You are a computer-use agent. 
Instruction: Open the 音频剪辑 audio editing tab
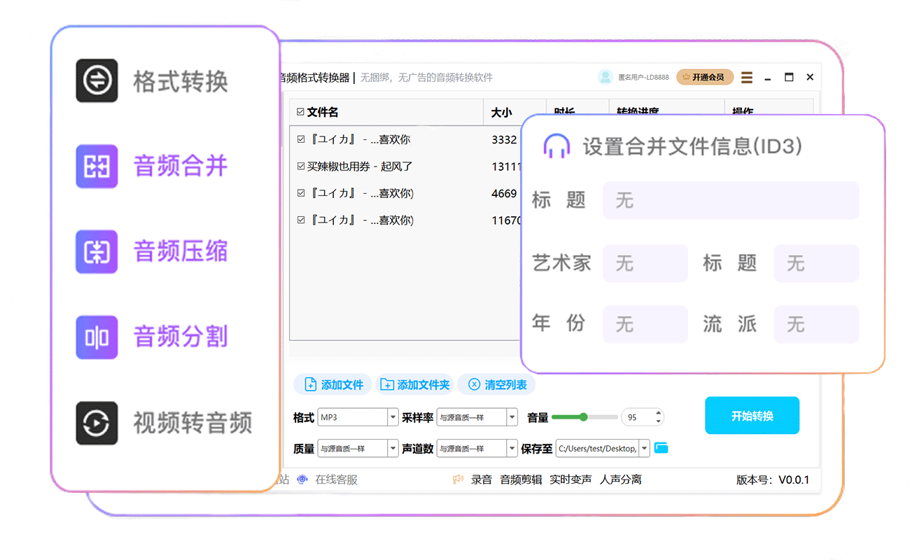click(x=521, y=479)
